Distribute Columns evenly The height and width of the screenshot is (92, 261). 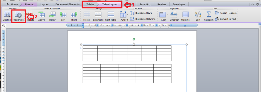point(143,19)
